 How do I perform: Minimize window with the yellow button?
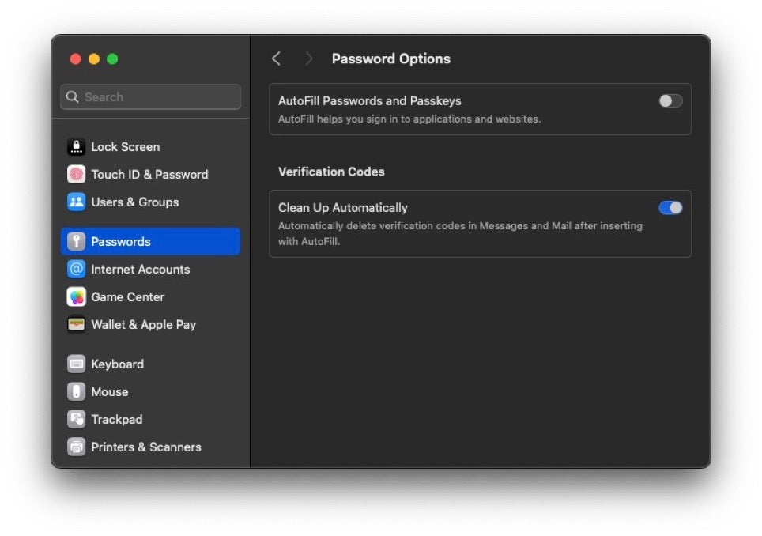pos(94,59)
